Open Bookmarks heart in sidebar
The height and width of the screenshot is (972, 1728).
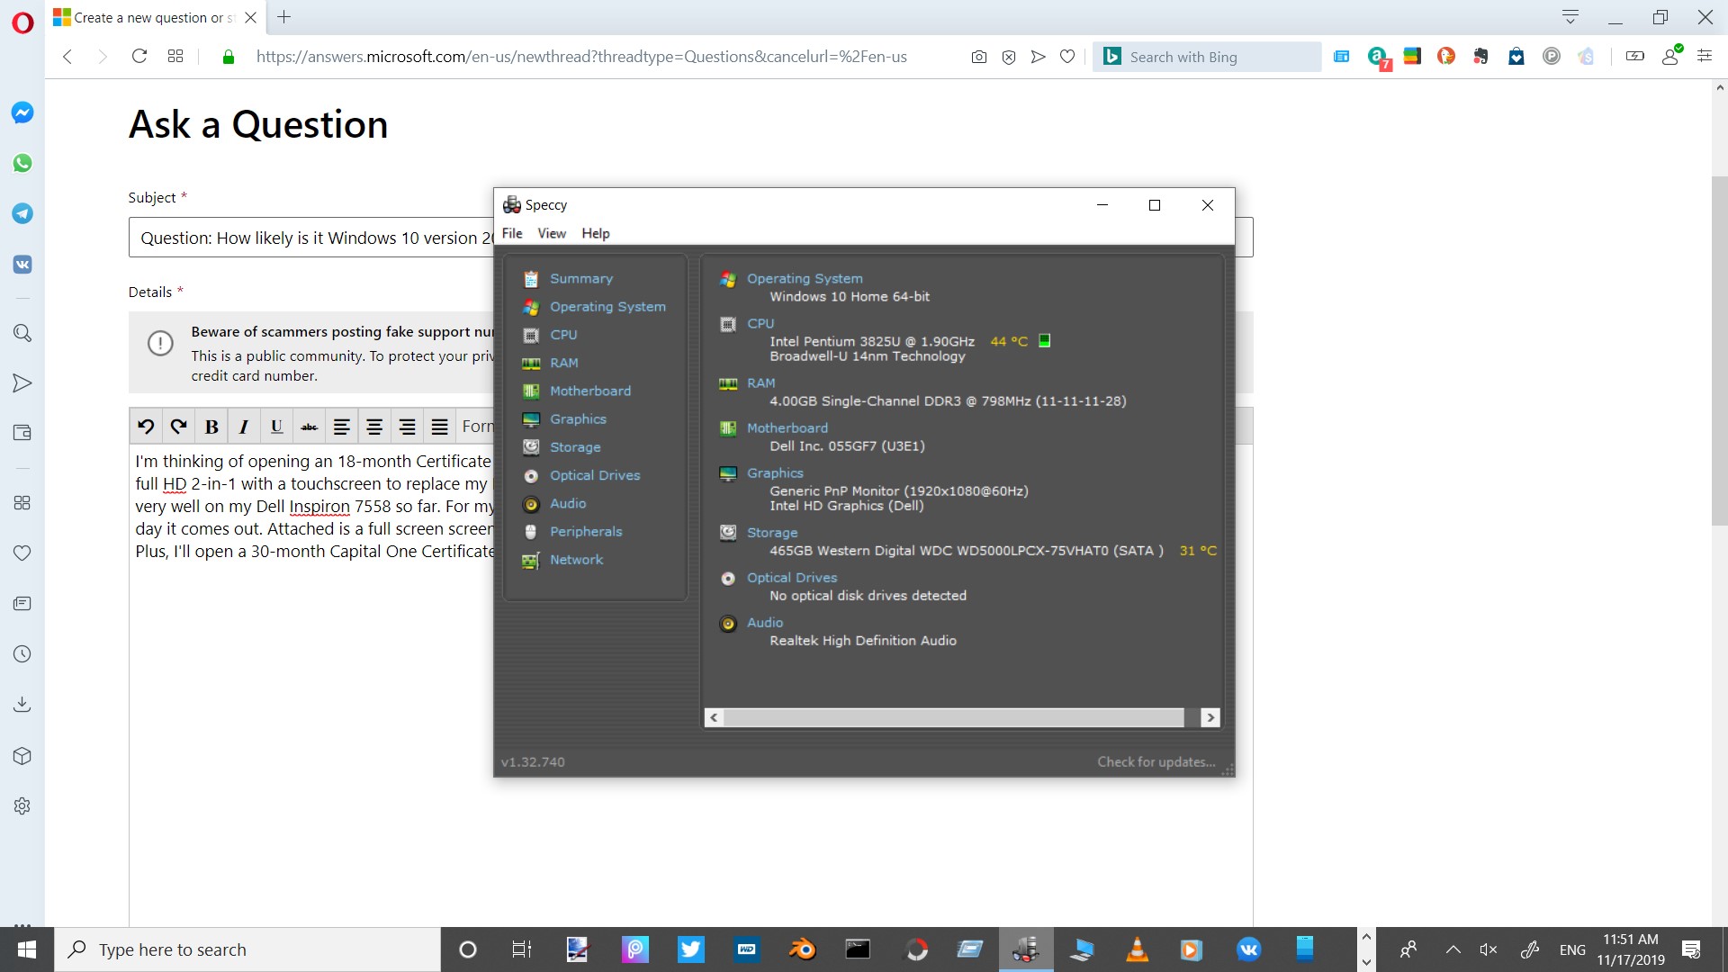pos(22,553)
